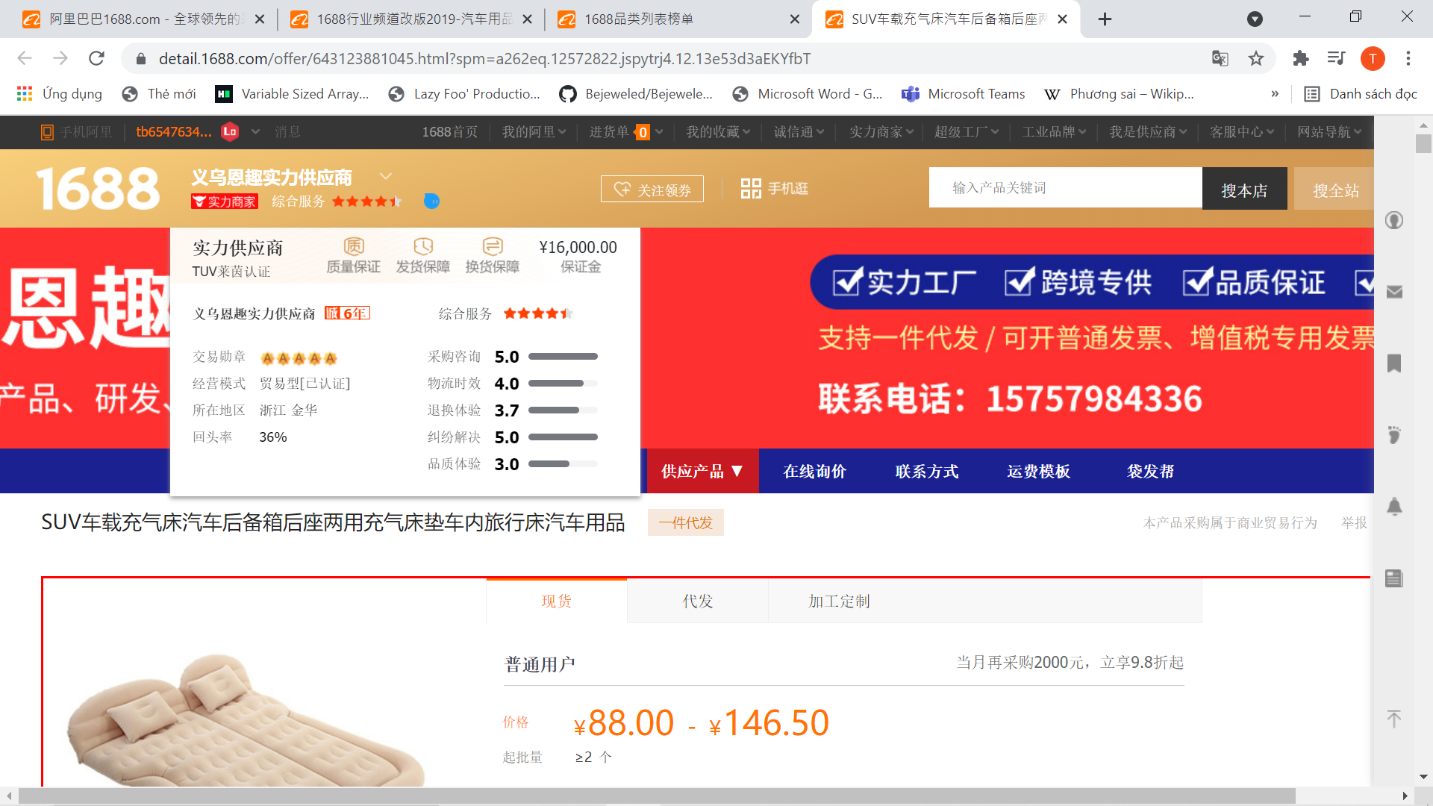Open the 袋发帮 store menu item
Image resolution: width=1433 pixels, height=806 pixels.
pyautogui.click(x=1150, y=472)
